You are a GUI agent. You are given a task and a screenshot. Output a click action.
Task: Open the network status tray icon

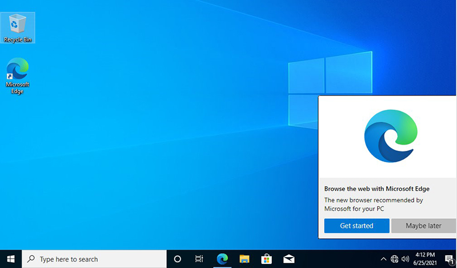pos(394,259)
